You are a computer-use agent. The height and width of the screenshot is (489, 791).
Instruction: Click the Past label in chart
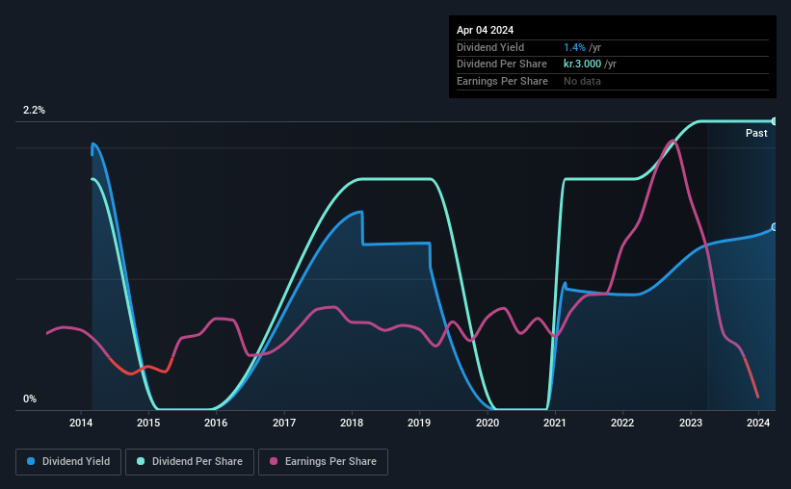756,133
